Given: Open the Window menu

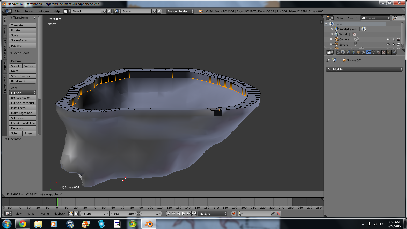Looking at the screenshot, I should [44, 11].
